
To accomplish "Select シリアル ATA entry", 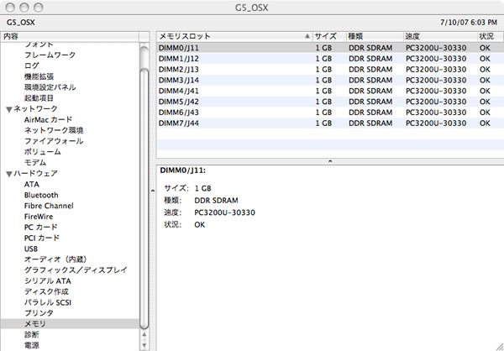I will pos(48,281).
